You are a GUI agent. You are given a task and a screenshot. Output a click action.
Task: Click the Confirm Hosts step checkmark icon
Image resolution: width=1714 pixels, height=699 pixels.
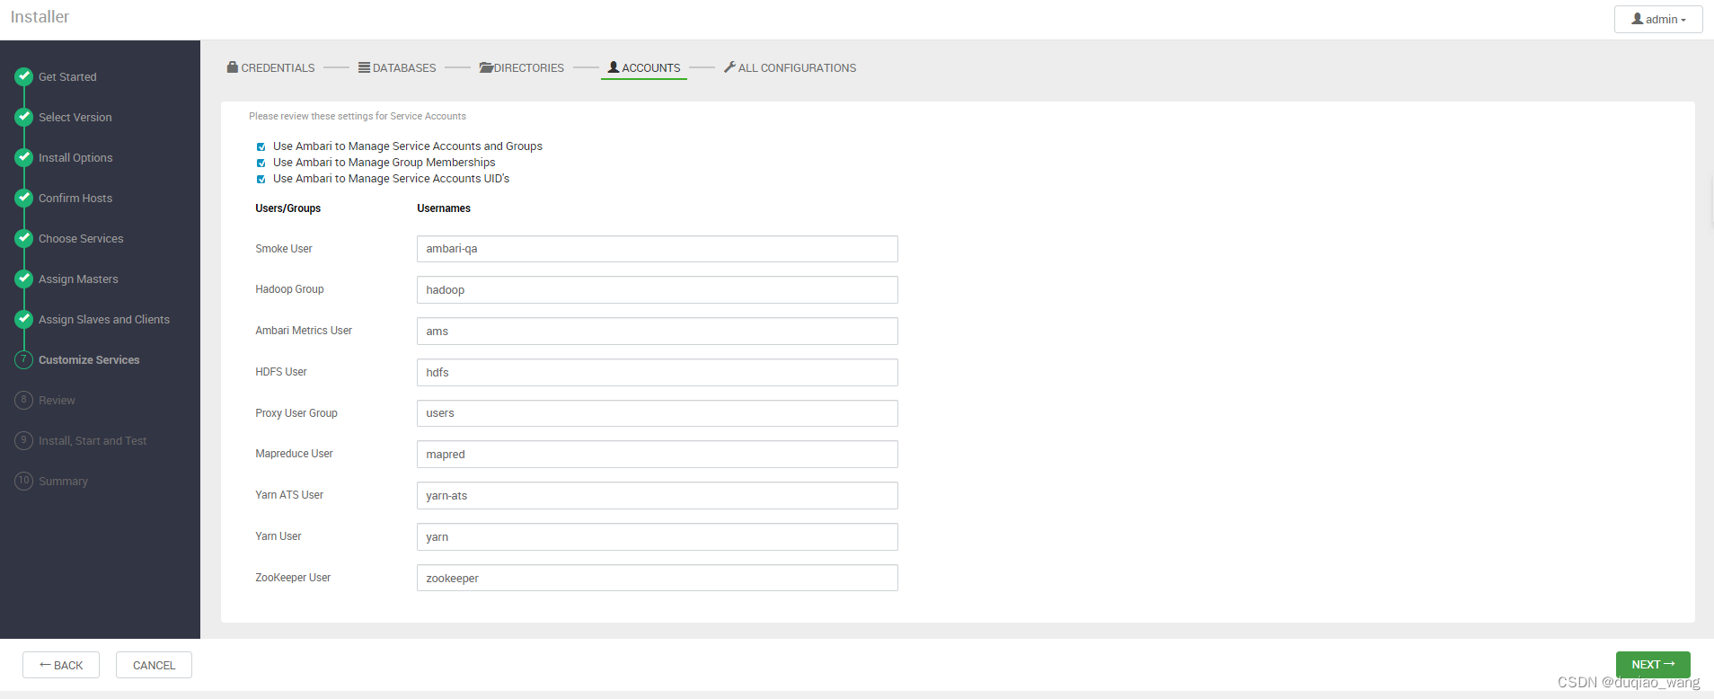(x=24, y=198)
